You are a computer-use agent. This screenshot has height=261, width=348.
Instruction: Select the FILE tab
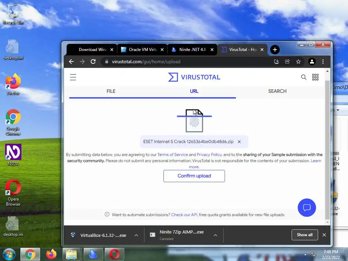point(111,91)
